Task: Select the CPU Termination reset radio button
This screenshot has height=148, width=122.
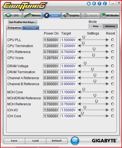Action: point(113,46)
